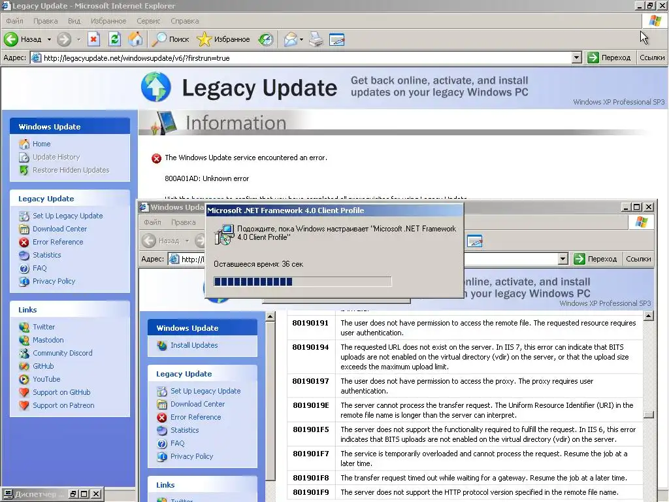Viewport: 669px width, 502px height.
Task: Open the Справка menu
Action: (185, 21)
